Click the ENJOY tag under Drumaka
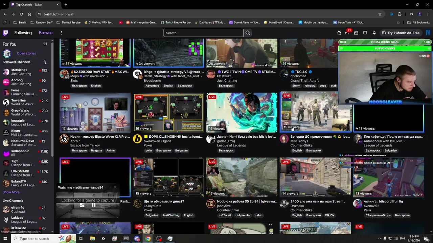This screenshot has width=433, height=243. (329, 215)
